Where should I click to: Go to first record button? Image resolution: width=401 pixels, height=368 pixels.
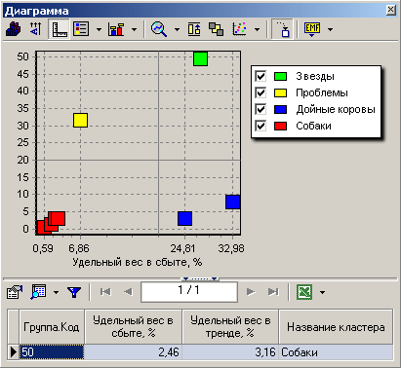105,292
